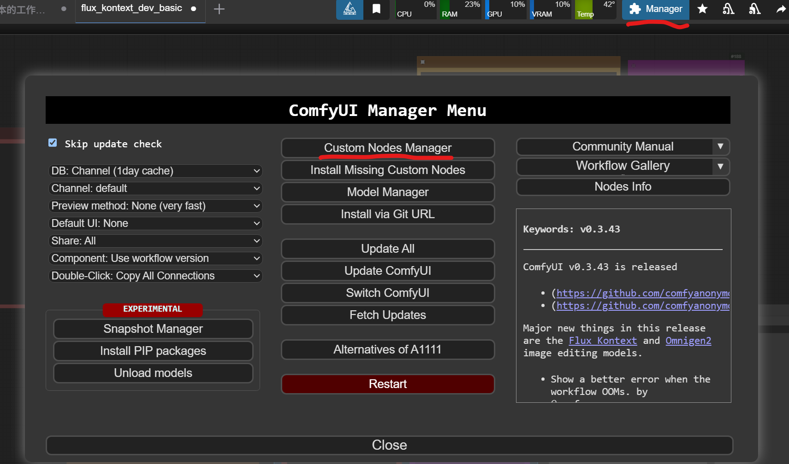Click Install Missing Custom Nodes
The image size is (789, 464).
tap(388, 170)
